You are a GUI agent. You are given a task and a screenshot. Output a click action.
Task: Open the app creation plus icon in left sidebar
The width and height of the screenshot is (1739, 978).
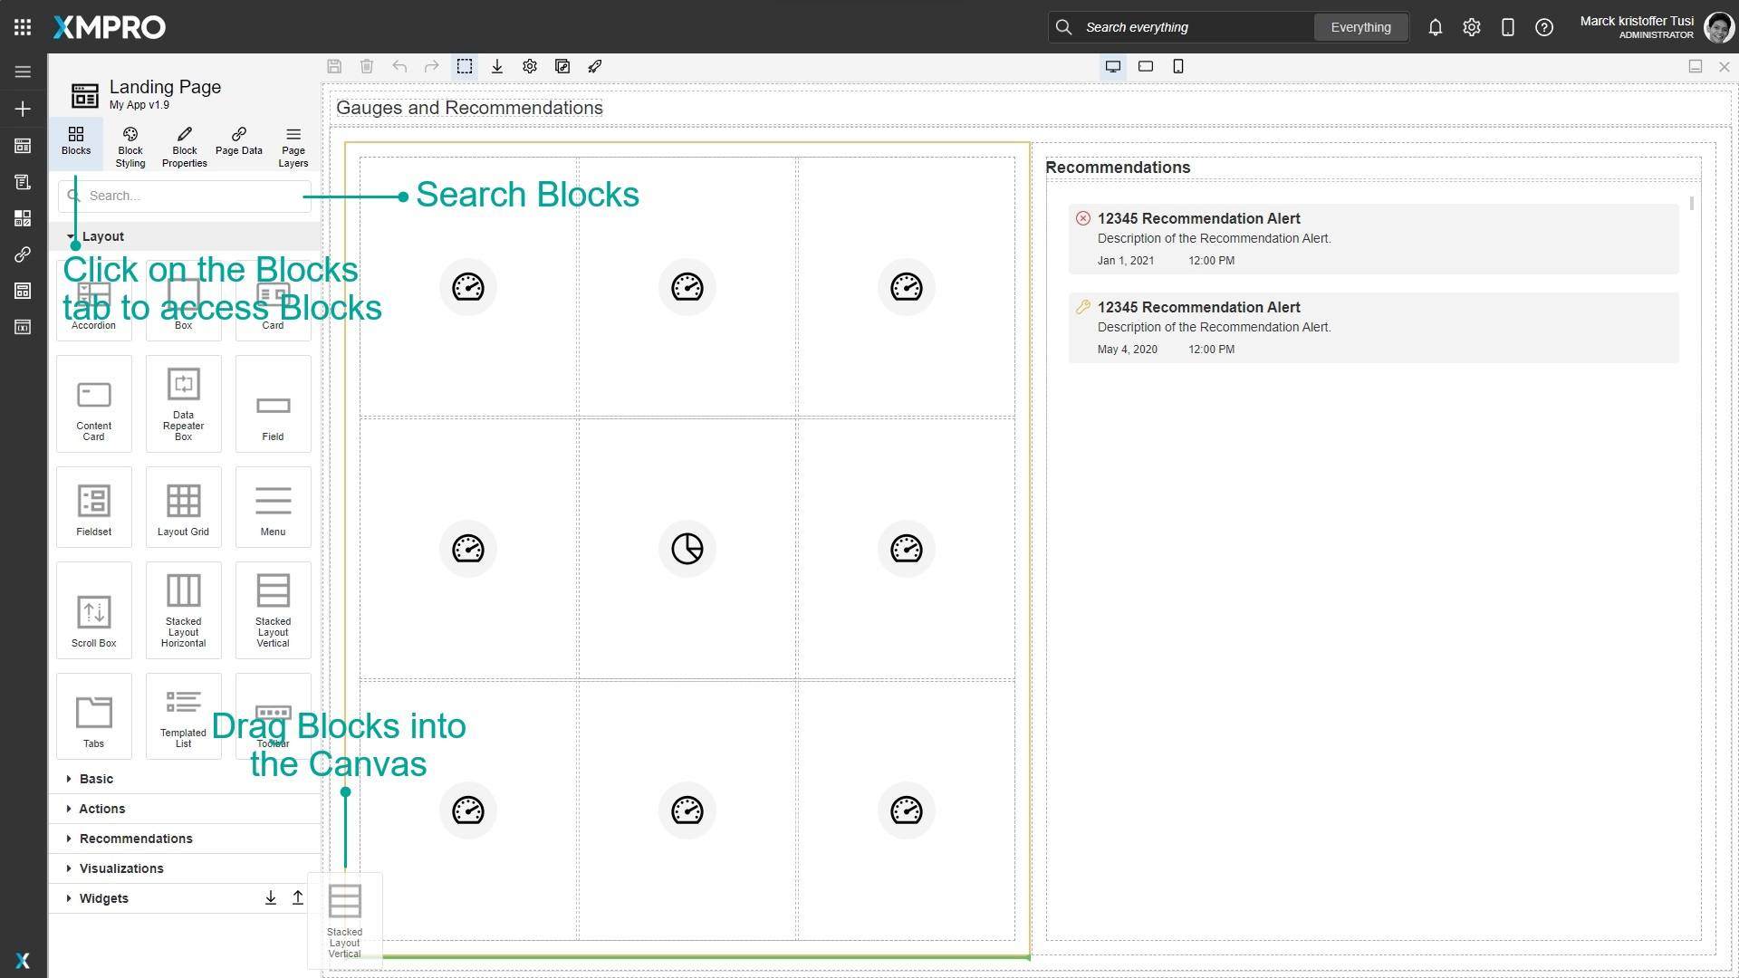click(x=22, y=109)
